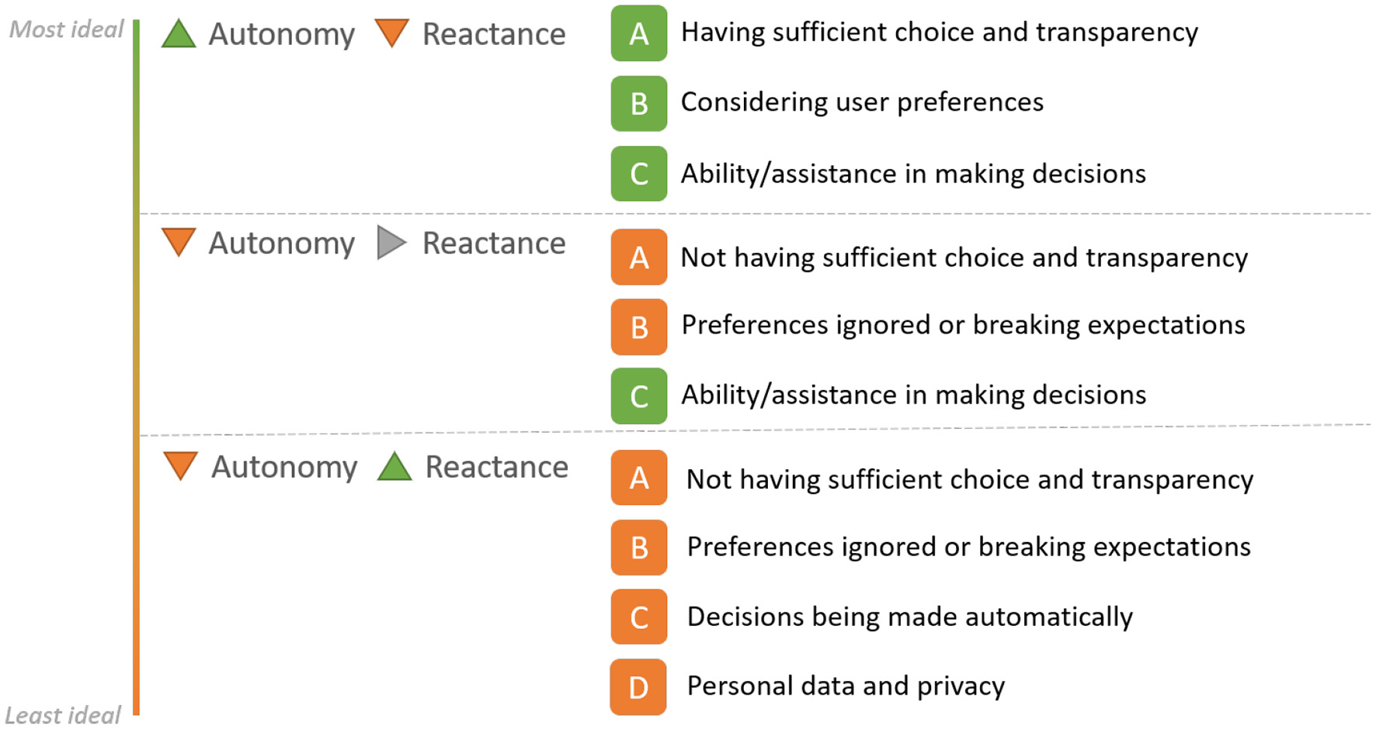Select "Having sufficient choice and transparency" label
Image resolution: width=1376 pixels, height=729 pixels.
(x=939, y=32)
